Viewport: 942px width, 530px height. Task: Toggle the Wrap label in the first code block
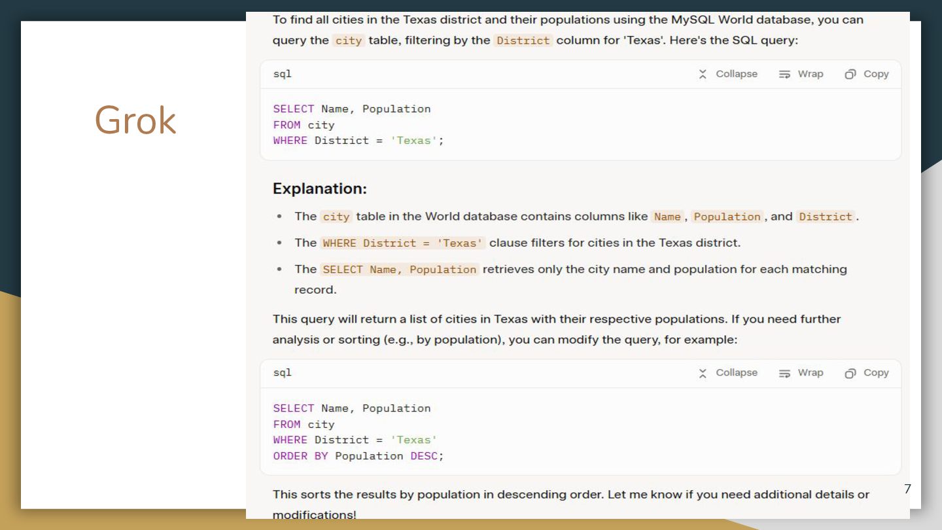(810, 74)
